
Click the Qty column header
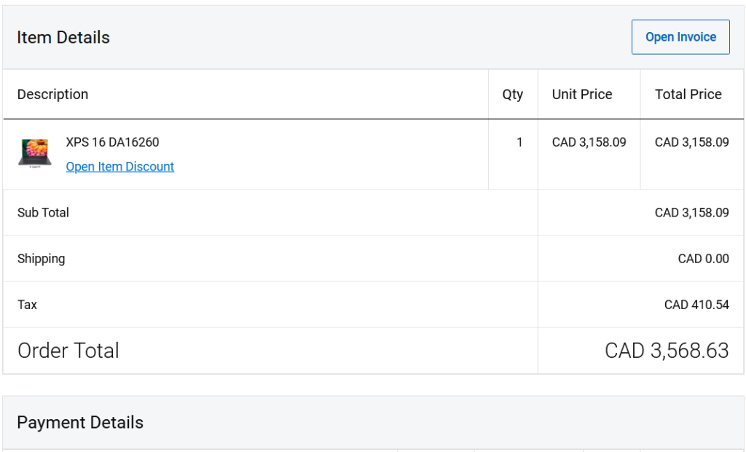pyautogui.click(x=512, y=94)
